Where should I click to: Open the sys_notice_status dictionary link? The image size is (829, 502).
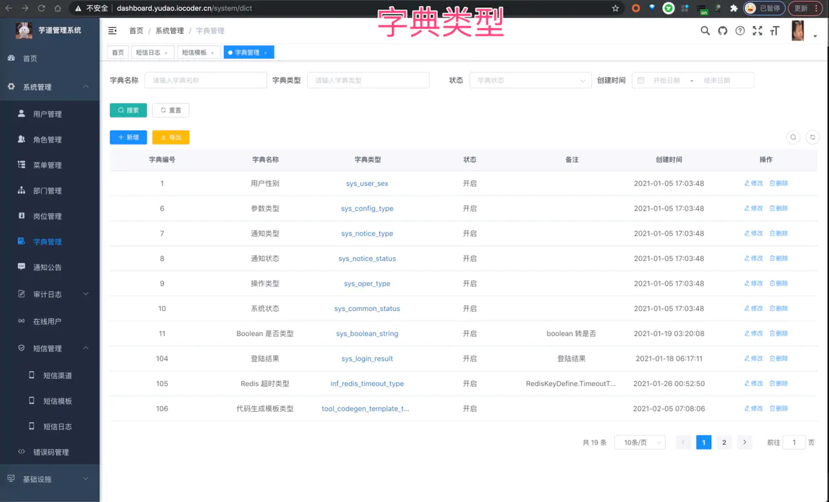(367, 258)
